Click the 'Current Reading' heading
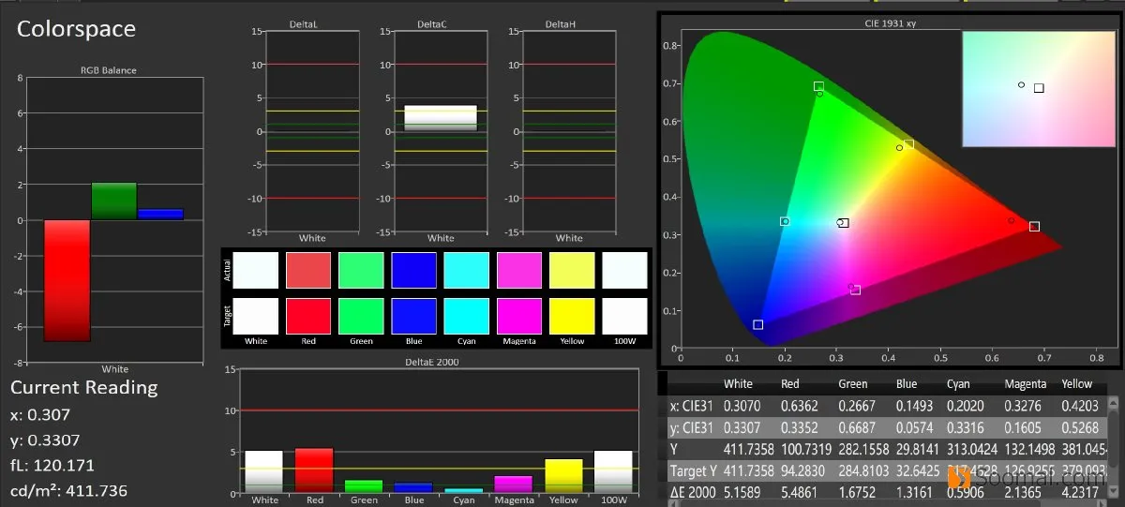This screenshot has height=507, width=1125. [x=84, y=387]
